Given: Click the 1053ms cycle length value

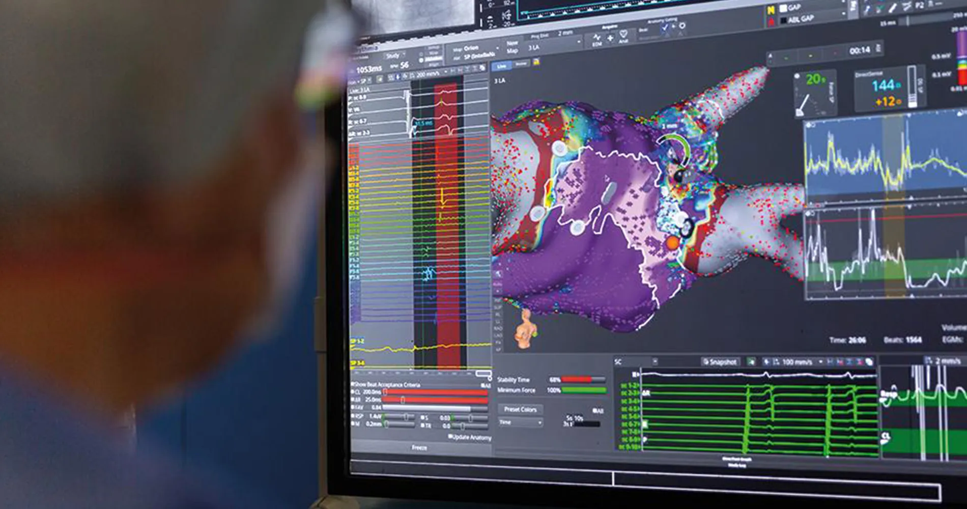Looking at the screenshot, I should click(x=368, y=69).
